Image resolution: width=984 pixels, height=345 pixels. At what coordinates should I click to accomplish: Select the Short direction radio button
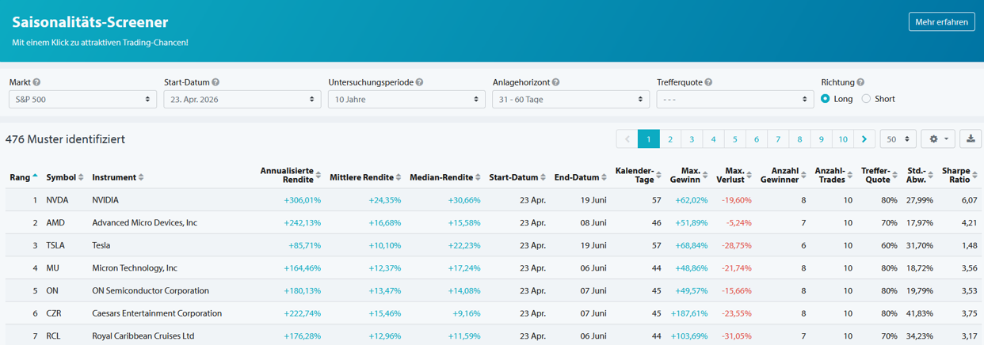click(x=866, y=99)
